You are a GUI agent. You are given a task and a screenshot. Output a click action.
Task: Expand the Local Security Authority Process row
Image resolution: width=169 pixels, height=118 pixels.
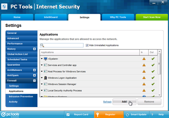(x=42, y=90)
